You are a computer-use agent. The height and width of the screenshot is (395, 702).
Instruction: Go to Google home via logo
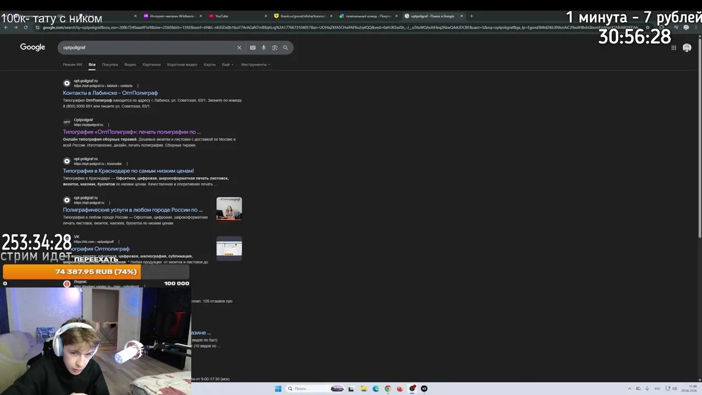(x=32, y=47)
